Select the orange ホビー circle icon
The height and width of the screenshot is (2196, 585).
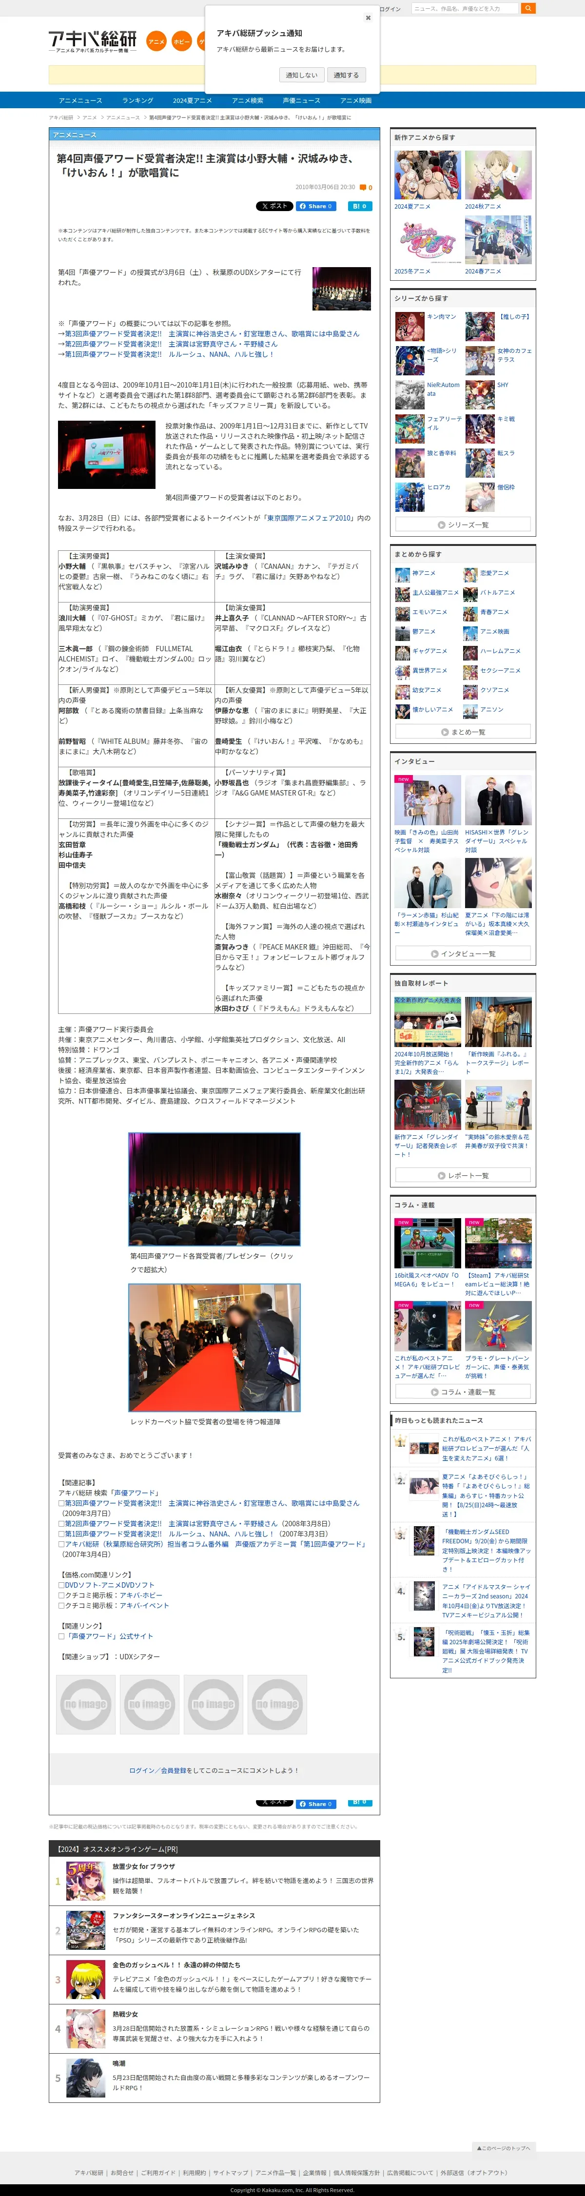[x=182, y=41]
